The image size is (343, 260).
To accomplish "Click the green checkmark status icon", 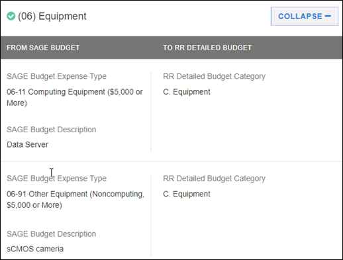I will (11, 16).
